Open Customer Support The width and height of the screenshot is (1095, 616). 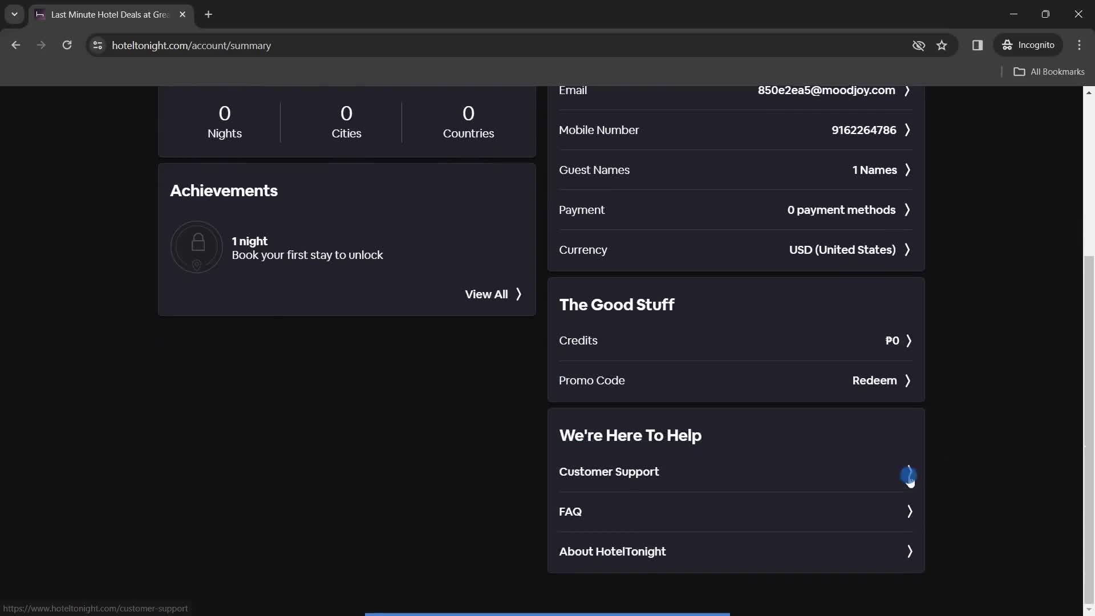point(736,472)
